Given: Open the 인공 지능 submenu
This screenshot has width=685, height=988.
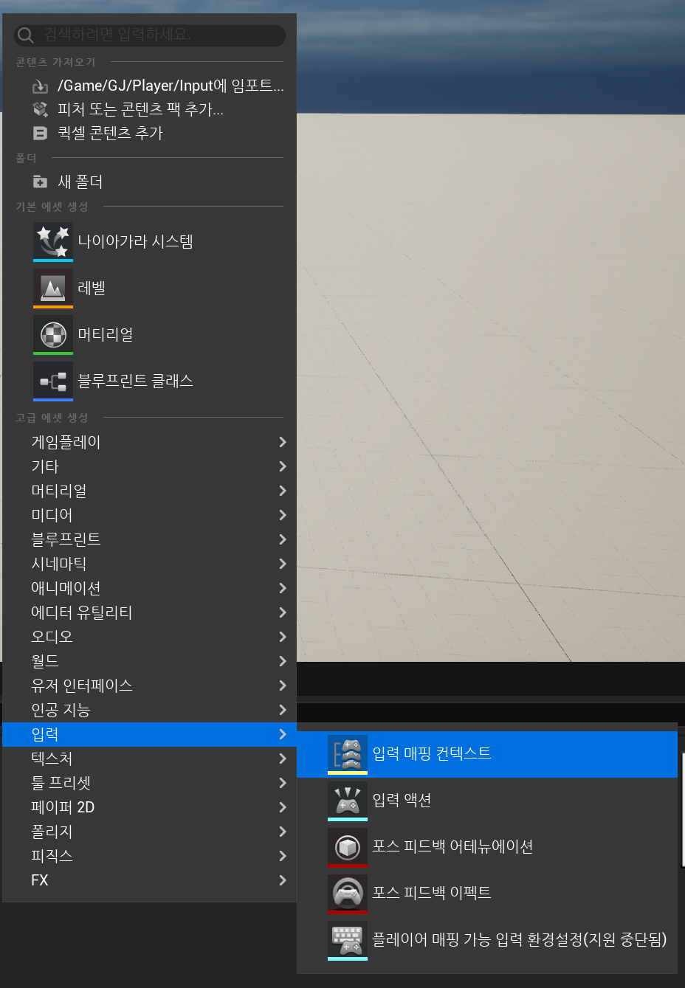Looking at the screenshot, I should pos(150,710).
